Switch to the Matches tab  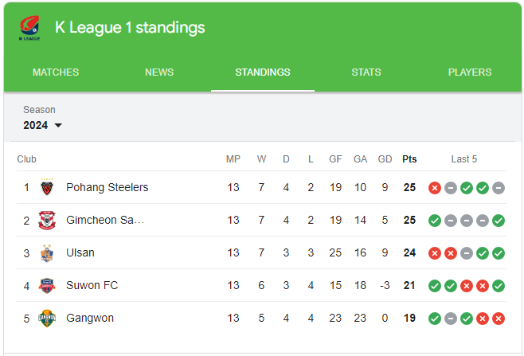pyautogui.click(x=56, y=72)
